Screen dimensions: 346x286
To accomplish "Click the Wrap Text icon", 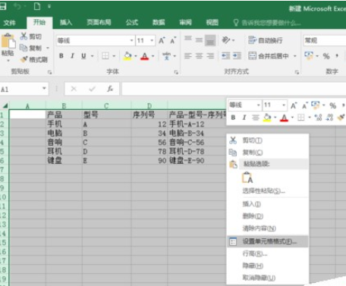I will click(252, 40).
